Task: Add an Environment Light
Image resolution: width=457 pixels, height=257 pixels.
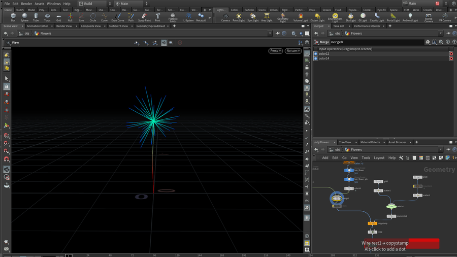Action: coord(335,17)
